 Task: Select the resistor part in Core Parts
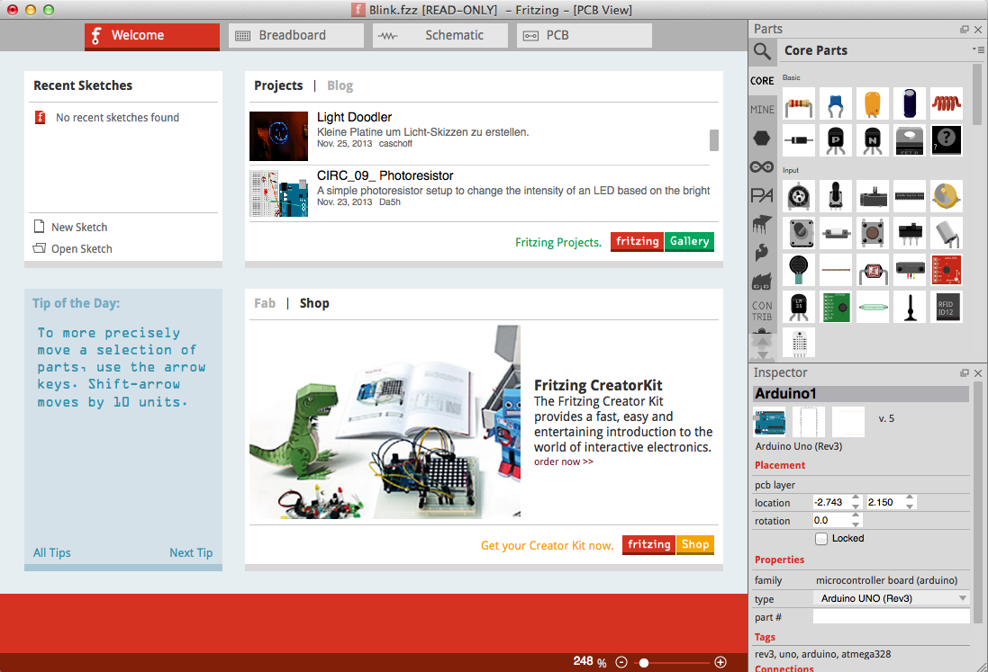click(798, 103)
